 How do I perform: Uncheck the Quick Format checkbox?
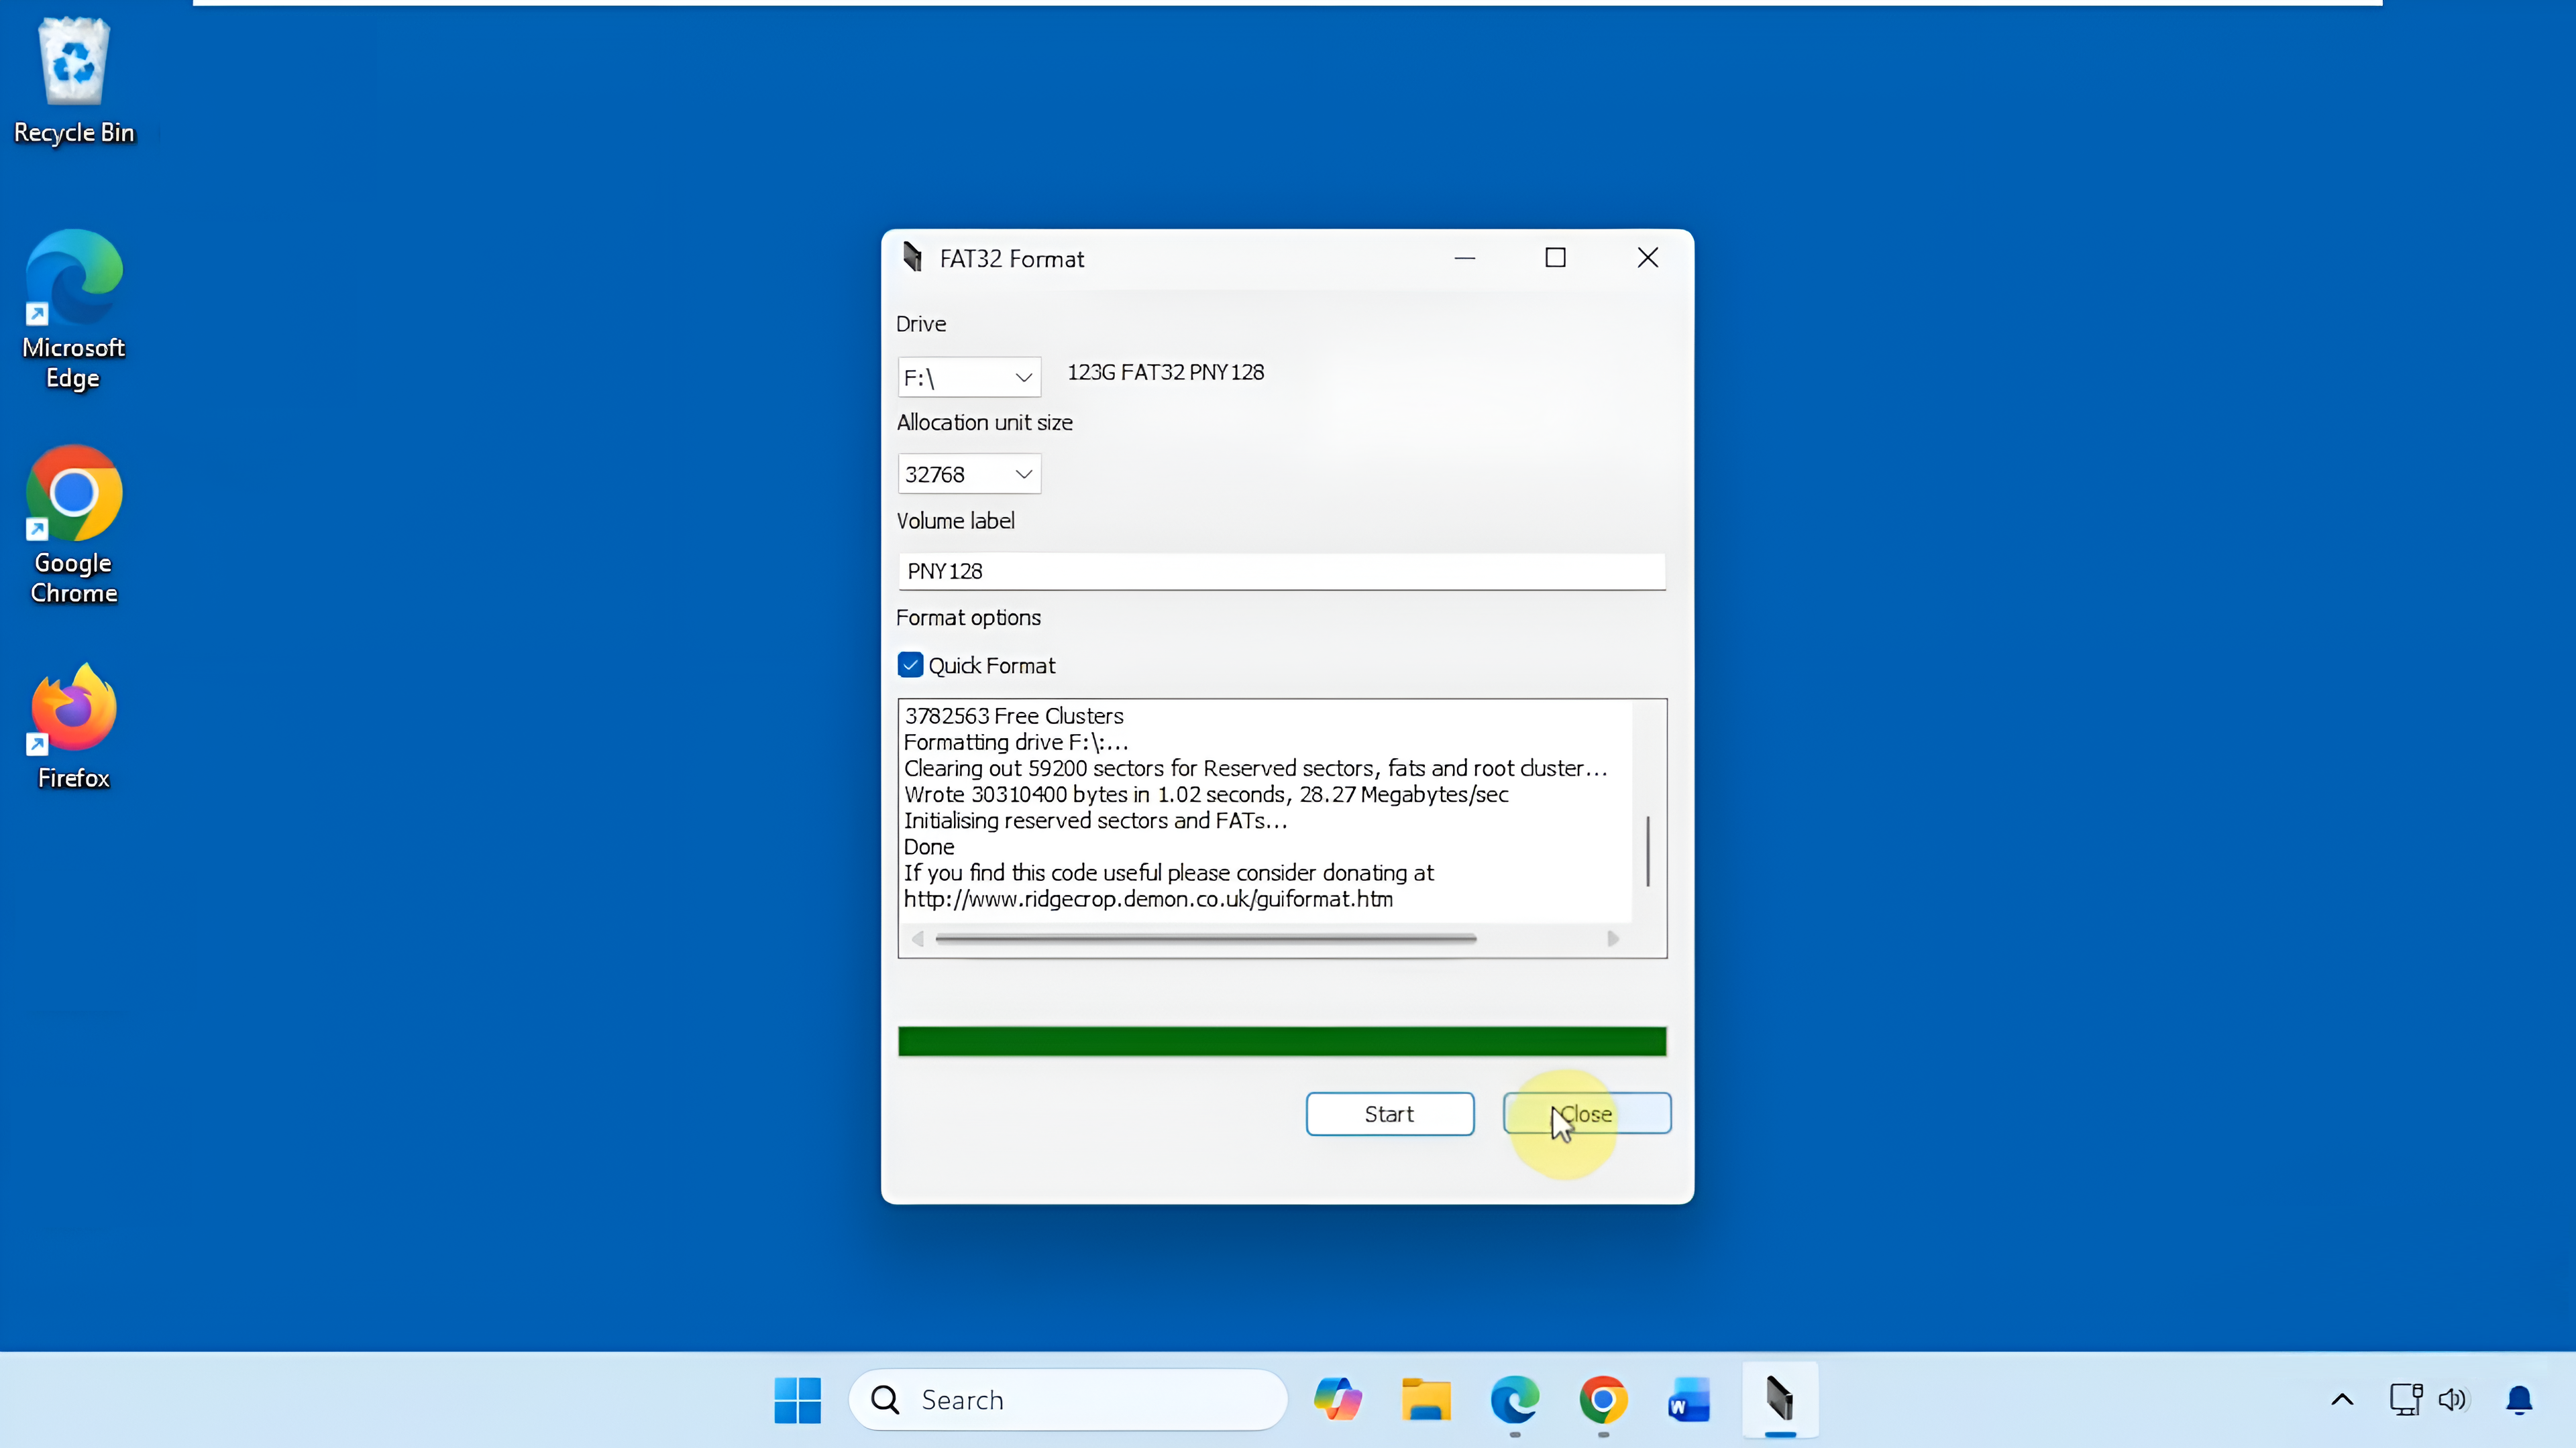pyautogui.click(x=910, y=666)
